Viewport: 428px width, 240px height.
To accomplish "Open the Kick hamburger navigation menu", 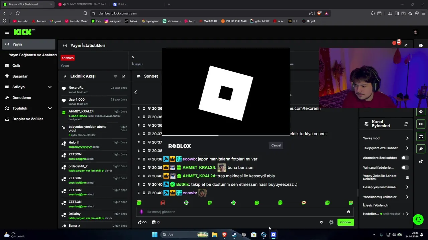I will pos(7,32).
